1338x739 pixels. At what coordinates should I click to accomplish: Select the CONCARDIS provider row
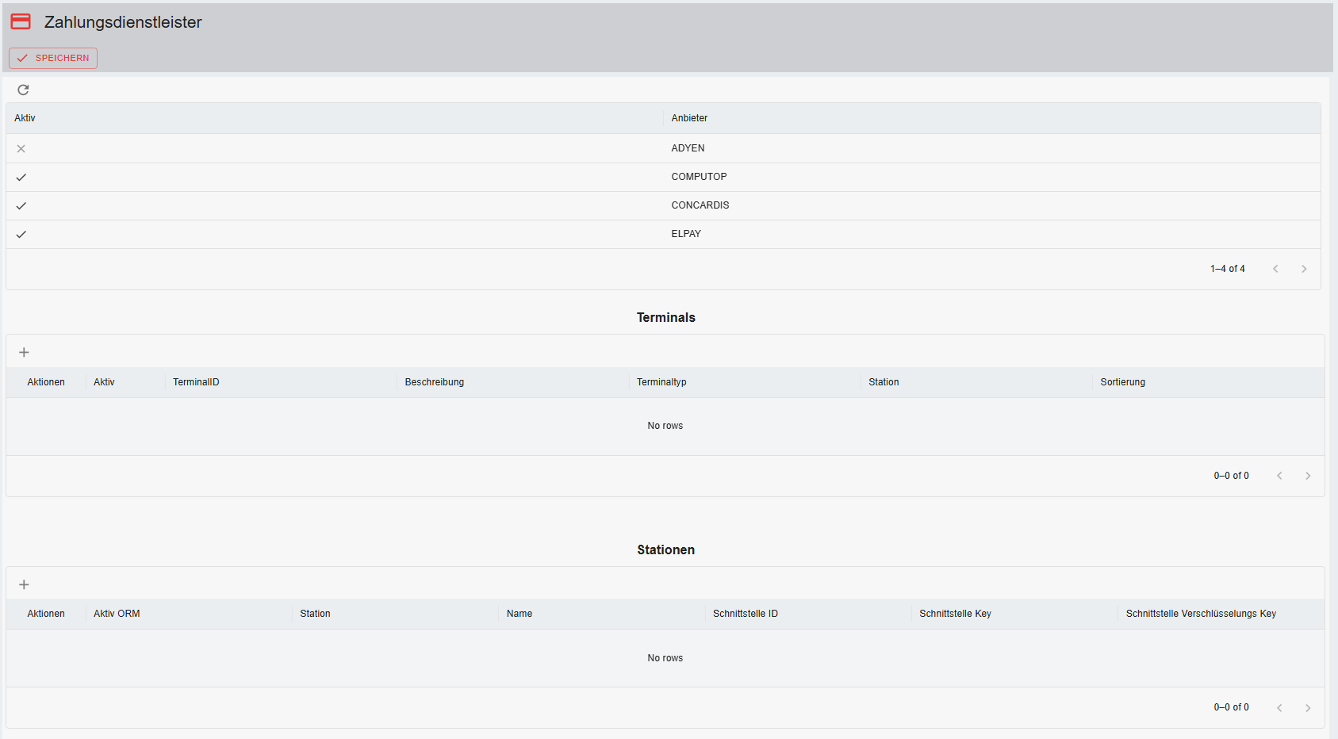700,205
